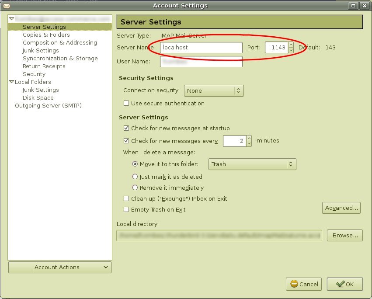
Task: Open the Connection security dropdown
Action: (214, 90)
